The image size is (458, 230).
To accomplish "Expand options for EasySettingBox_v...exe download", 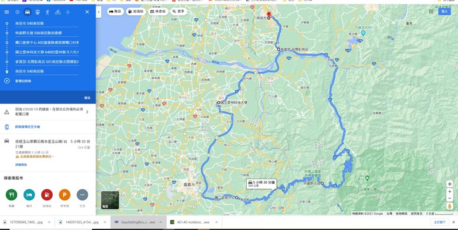I will click(161, 222).
